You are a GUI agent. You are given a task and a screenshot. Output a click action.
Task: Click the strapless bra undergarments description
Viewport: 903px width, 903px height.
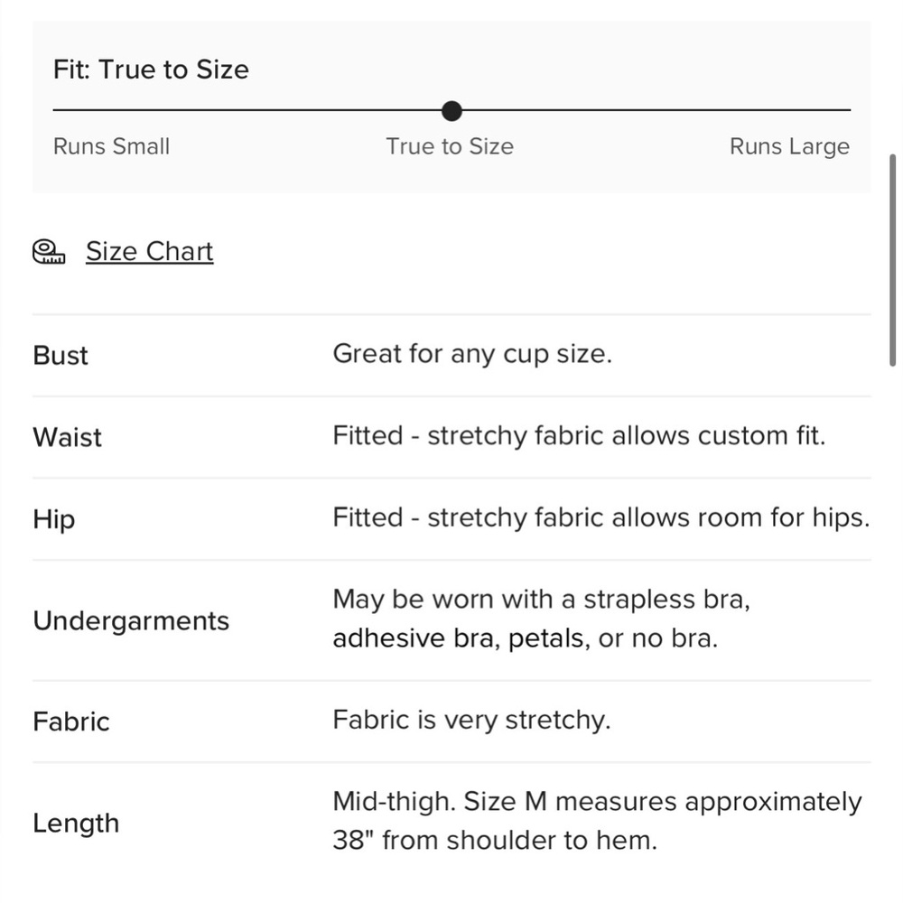(x=541, y=619)
